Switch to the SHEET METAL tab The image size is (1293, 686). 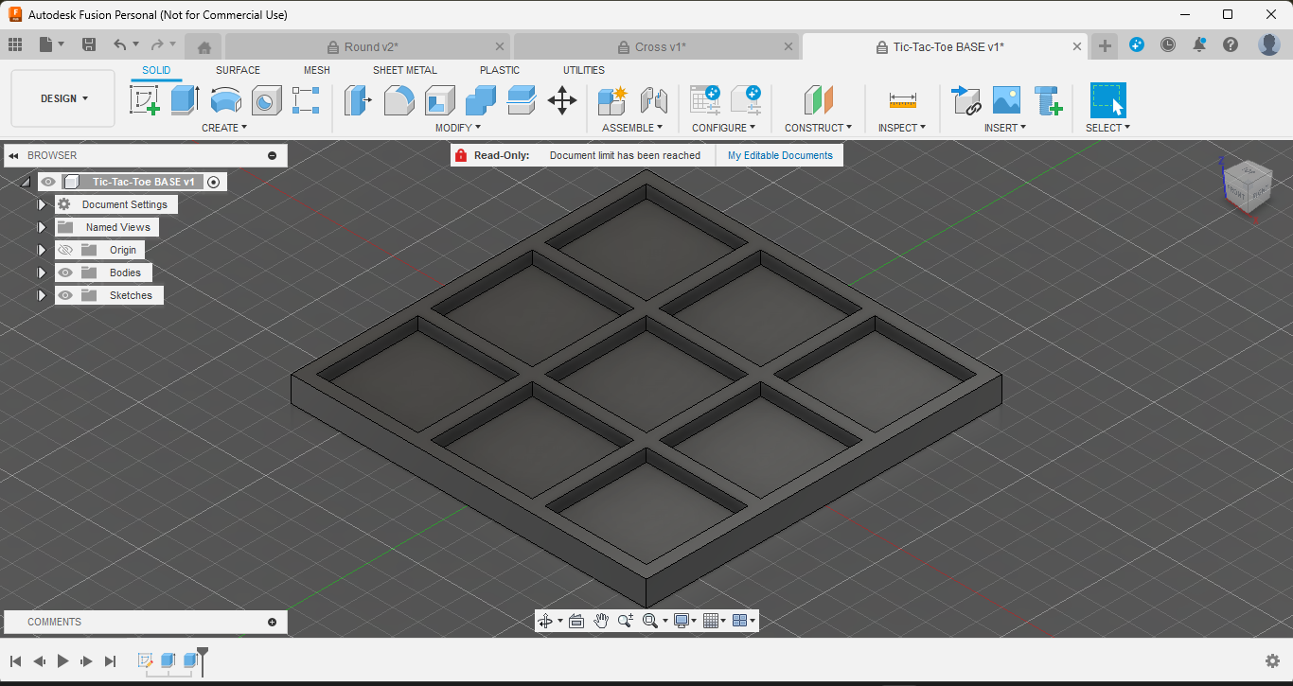405,70
